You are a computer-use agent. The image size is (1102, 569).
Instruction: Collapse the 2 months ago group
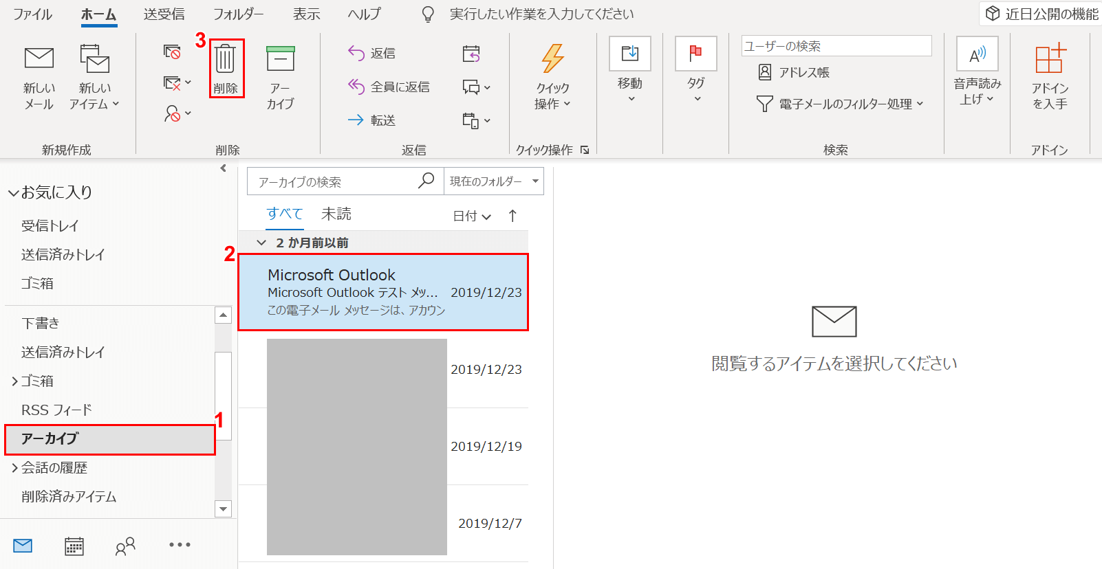pos(261,243)
